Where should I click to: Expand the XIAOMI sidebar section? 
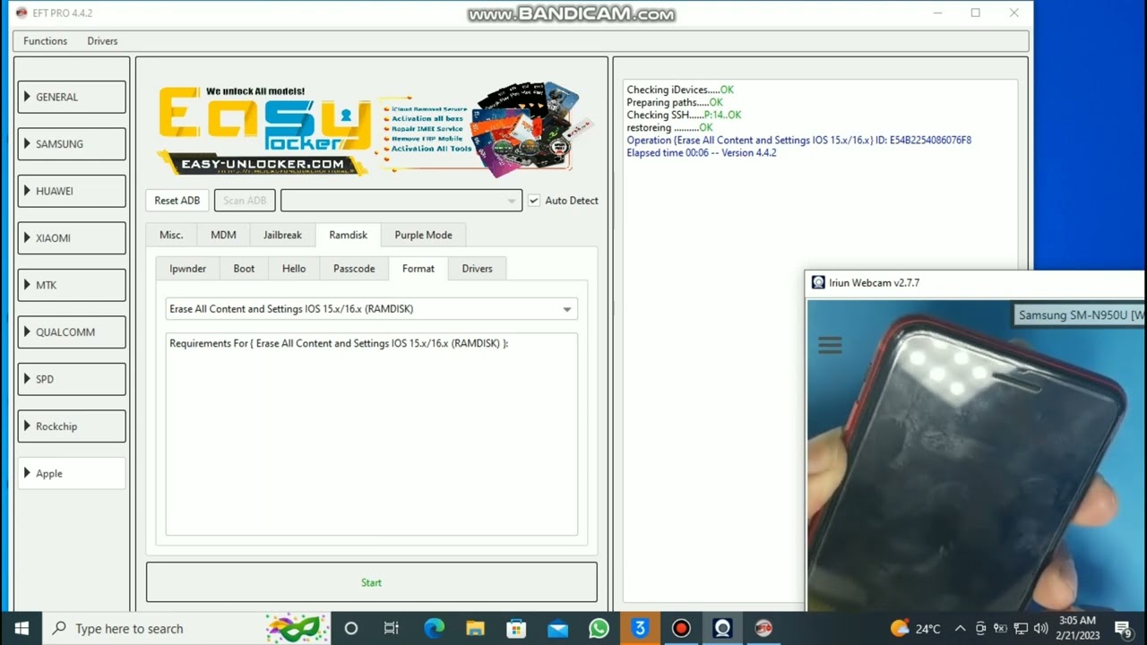click(x=72, y=238)
